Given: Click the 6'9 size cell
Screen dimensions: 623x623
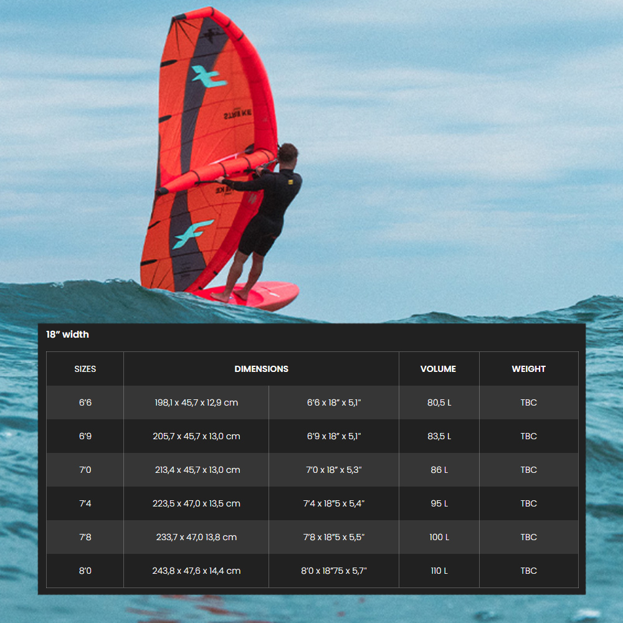Looking at the screenshot, I should click(85, 436).
